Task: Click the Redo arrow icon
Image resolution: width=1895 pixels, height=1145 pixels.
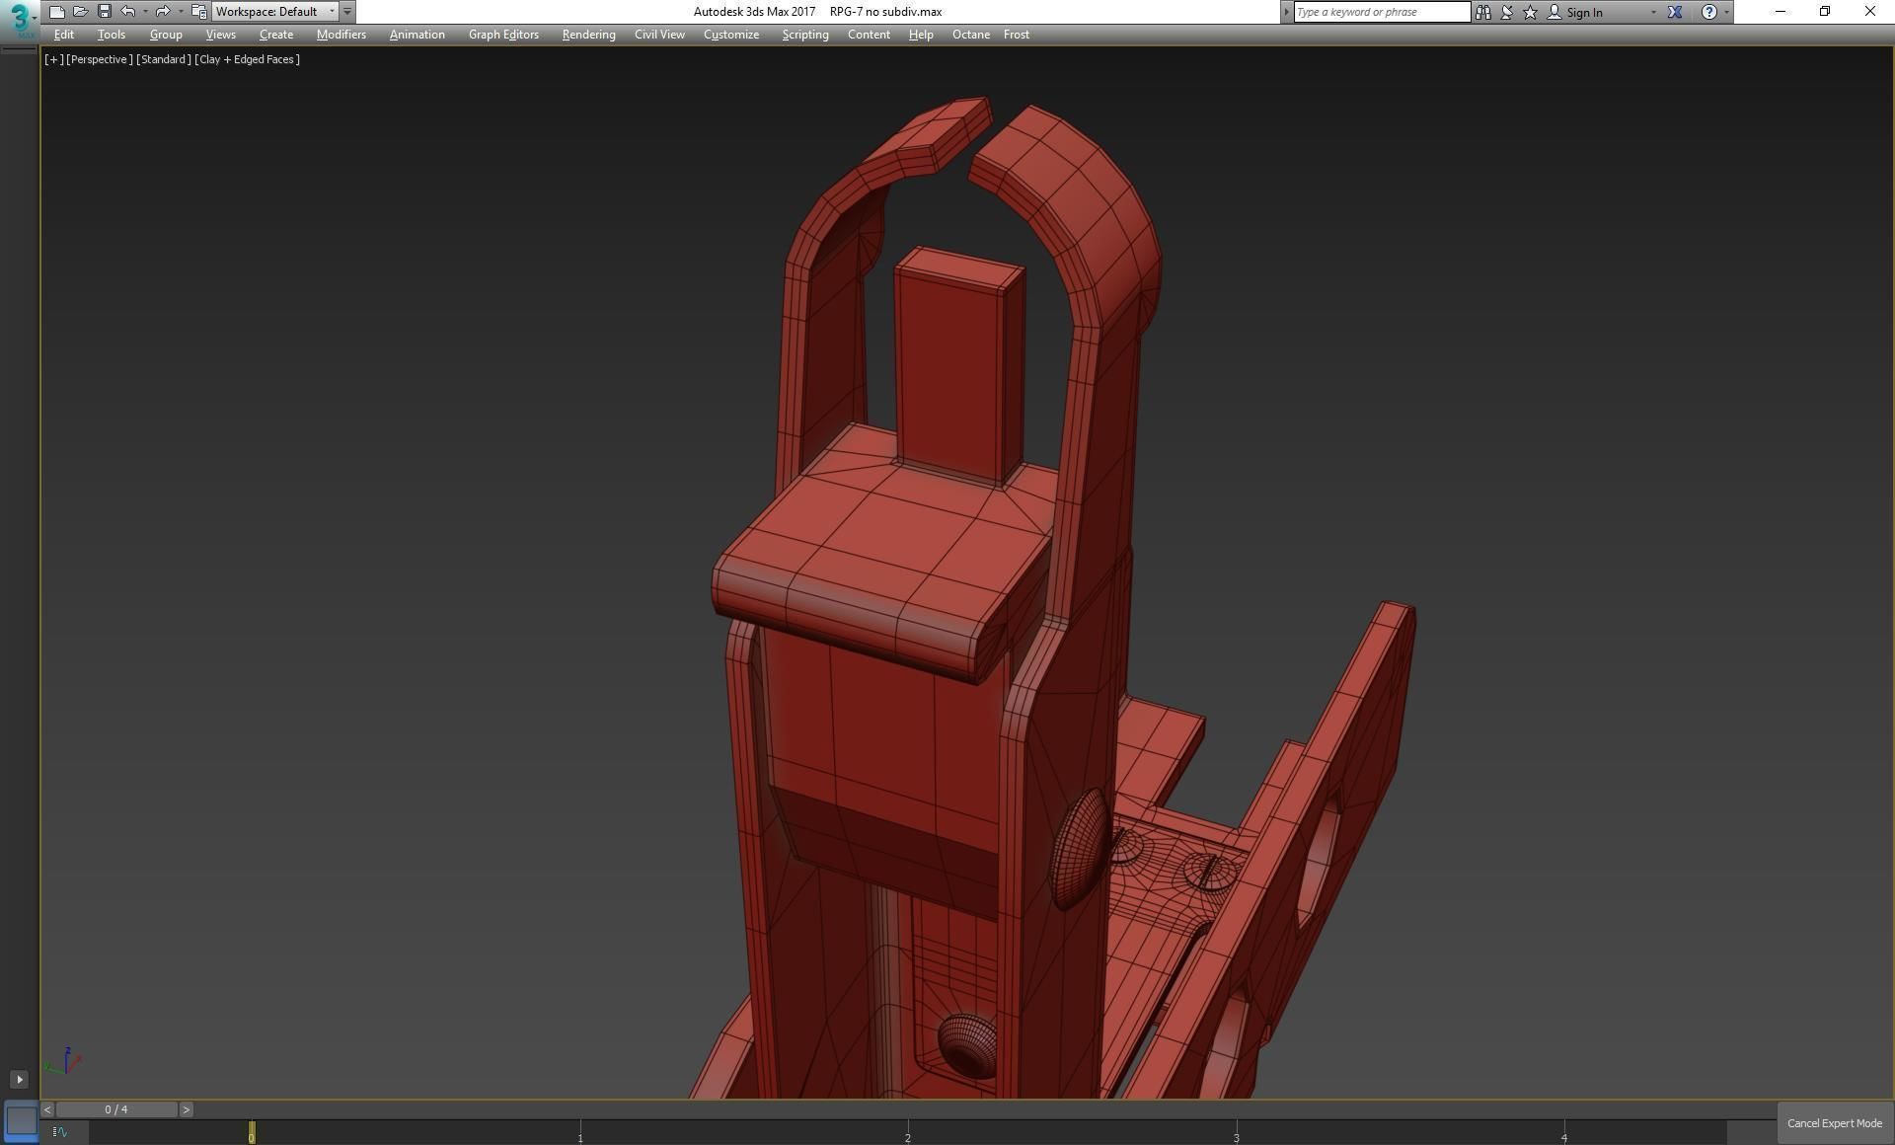Action: click(x=163, y=12)
